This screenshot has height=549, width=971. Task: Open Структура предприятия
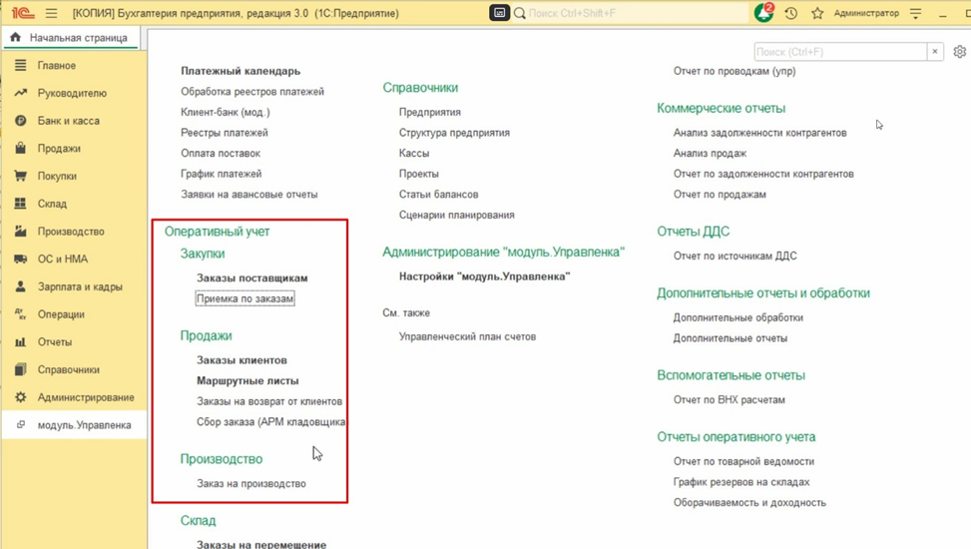454,133
